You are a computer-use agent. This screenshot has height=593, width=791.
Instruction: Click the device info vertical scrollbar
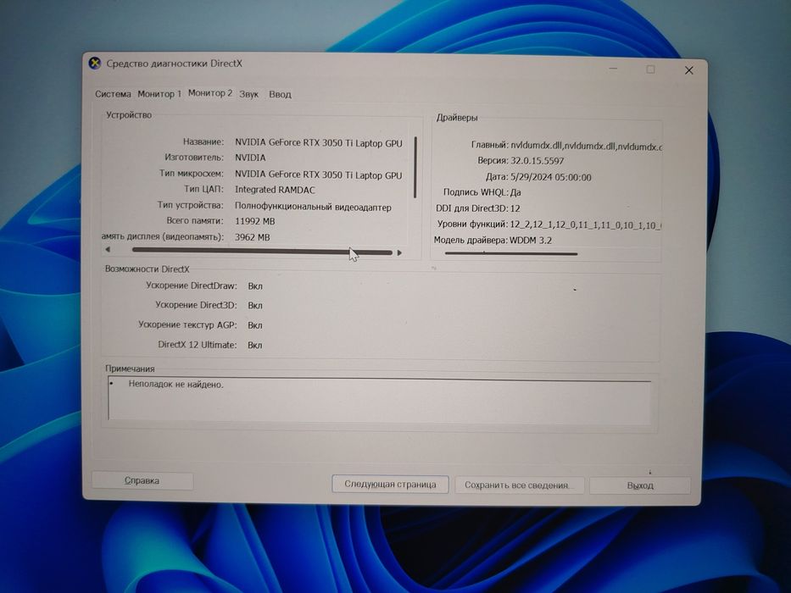pos(415,168)
